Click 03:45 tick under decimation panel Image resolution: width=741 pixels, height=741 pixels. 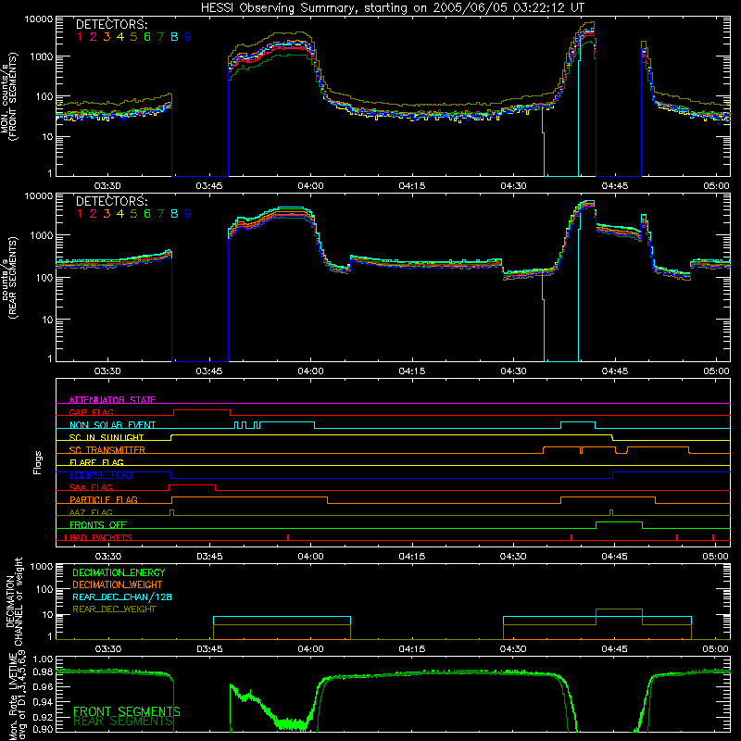pyautogui.click(x=209, y=649)
